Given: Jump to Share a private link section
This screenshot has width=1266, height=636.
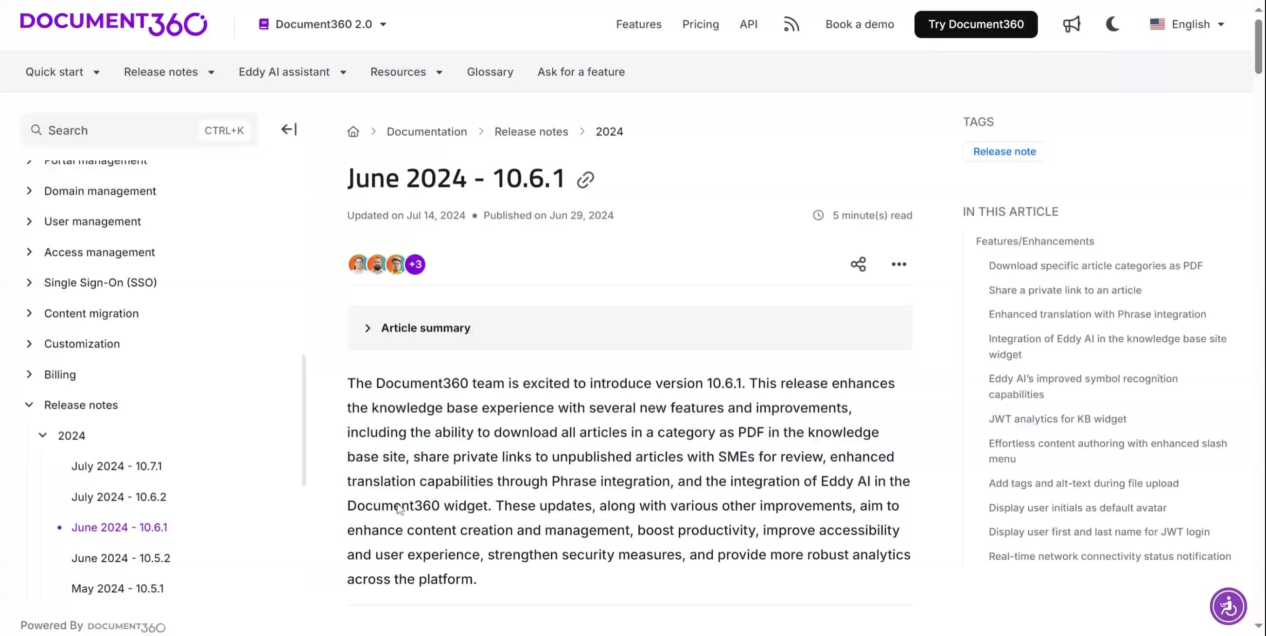Looking at the screenshot, I should (1065, 290).
